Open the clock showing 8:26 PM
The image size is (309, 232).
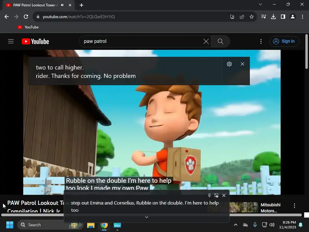[x=288, y=225]
